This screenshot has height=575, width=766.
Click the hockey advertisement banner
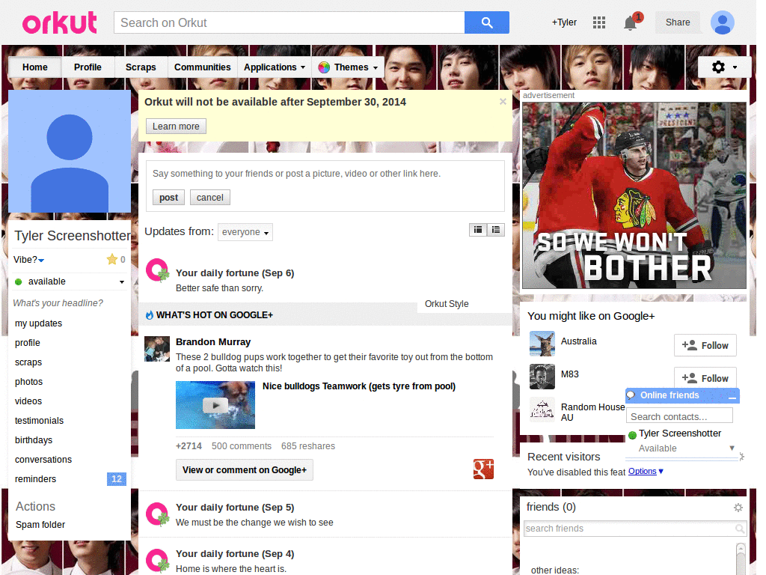(x=634, y=195)
